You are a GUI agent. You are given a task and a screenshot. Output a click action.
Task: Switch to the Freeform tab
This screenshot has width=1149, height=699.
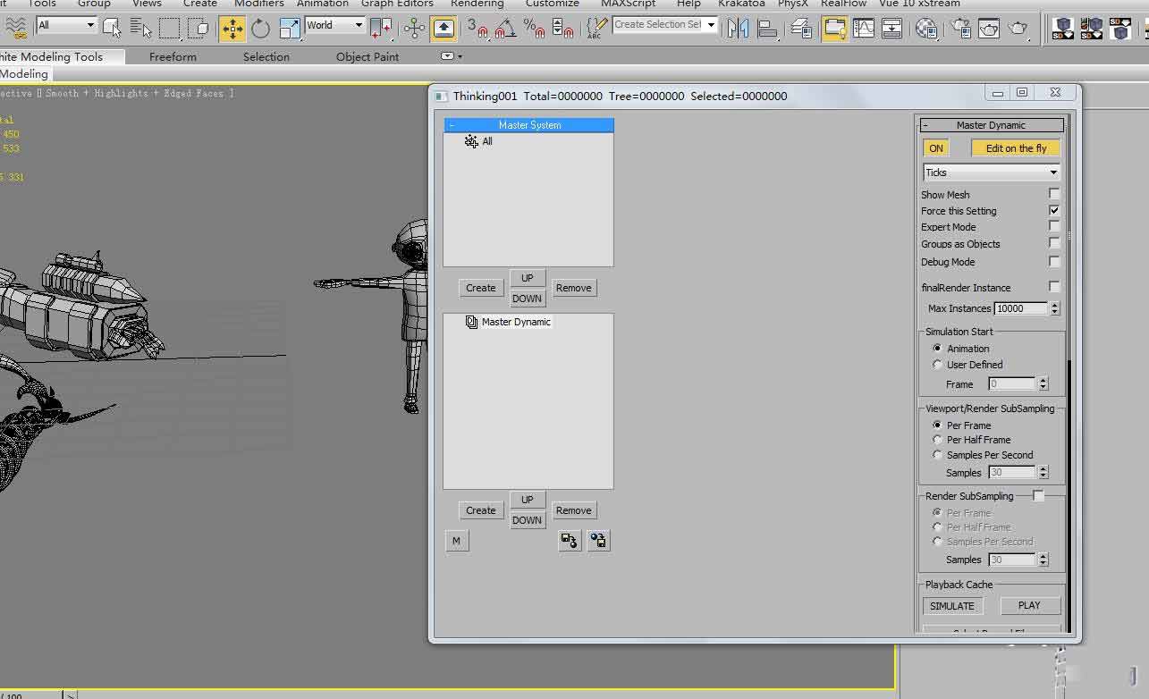click(173, 56)
